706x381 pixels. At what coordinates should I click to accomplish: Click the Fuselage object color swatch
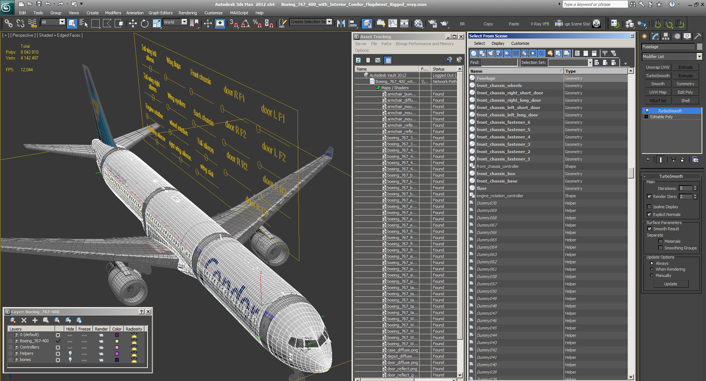tap(700, 47)
